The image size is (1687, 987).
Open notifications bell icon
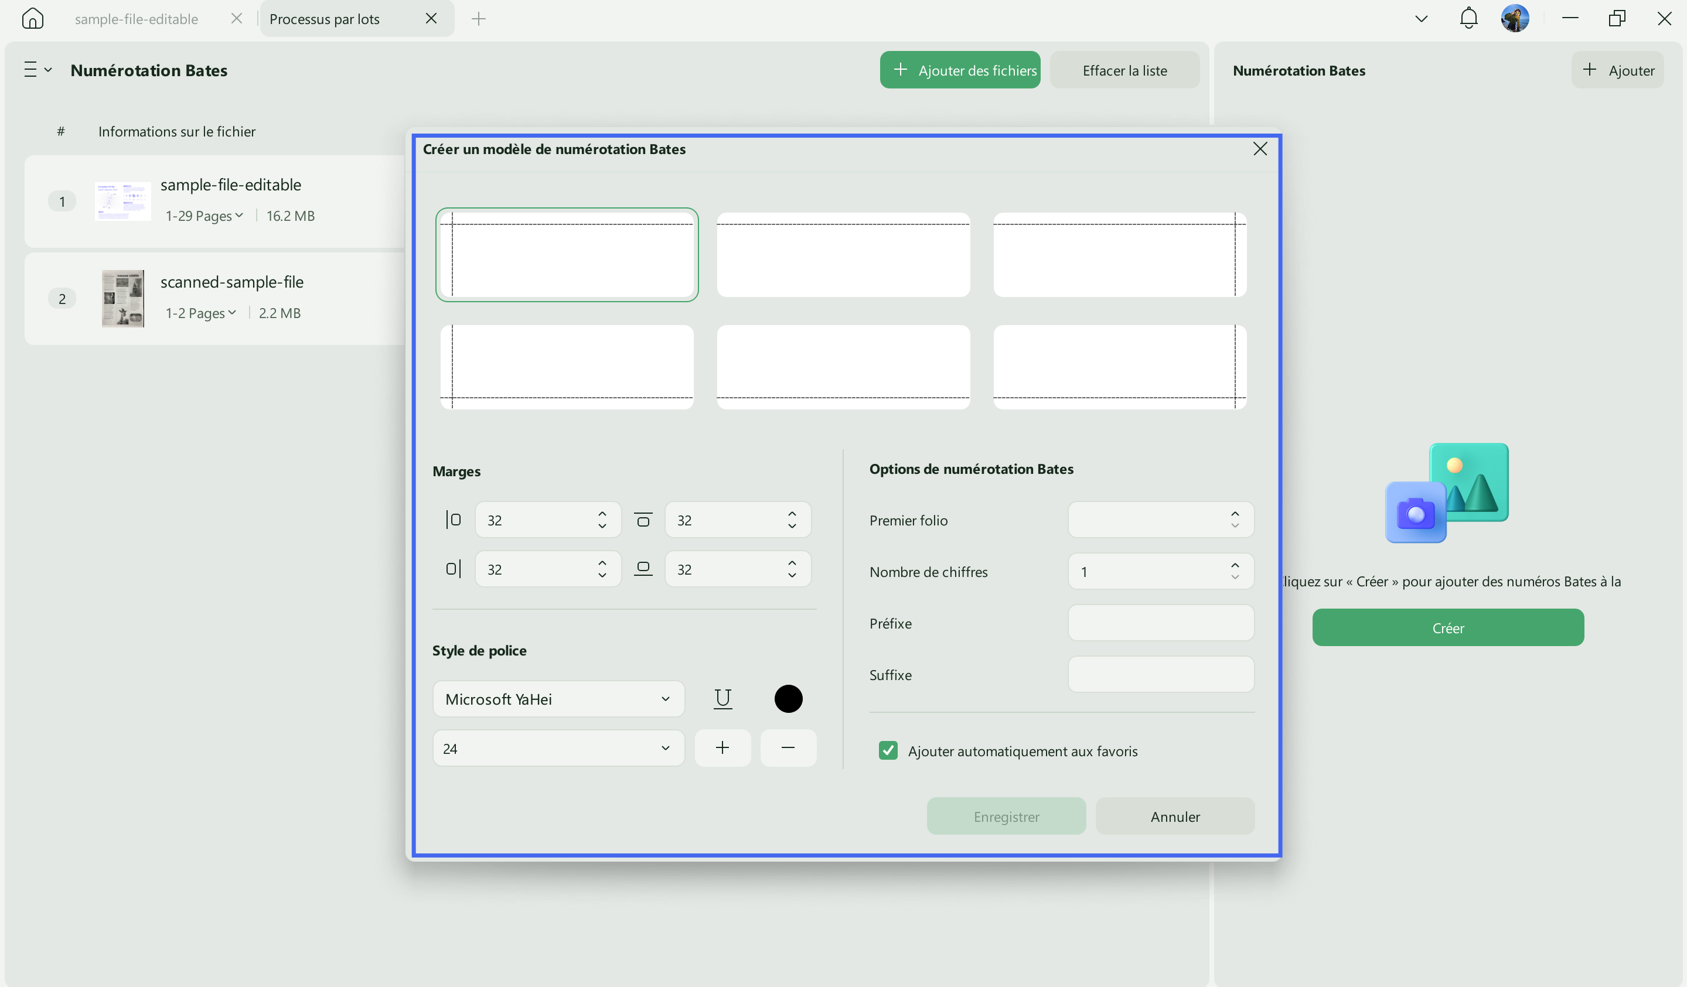(1468, 18)
